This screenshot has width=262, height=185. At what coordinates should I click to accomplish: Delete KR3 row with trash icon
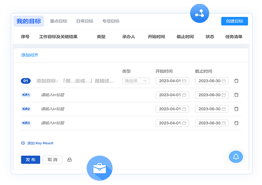click(x=236, y=123)
